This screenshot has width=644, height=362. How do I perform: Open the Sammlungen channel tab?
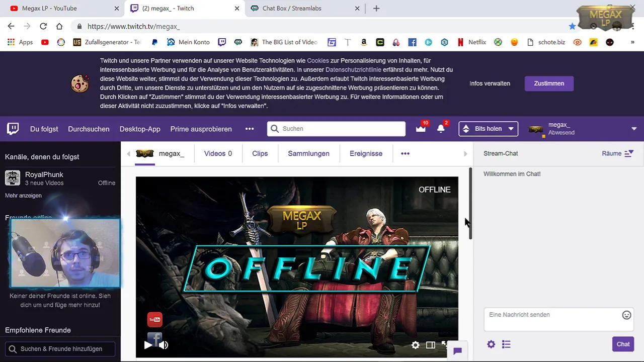point(309,153)
